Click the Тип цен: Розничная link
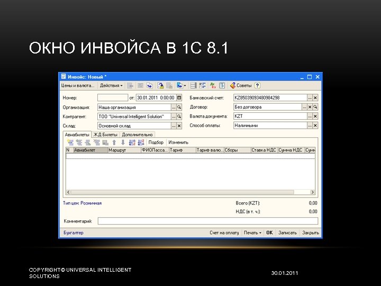The image size is (381, 286). pyautogui.click(x=82, y=203)
